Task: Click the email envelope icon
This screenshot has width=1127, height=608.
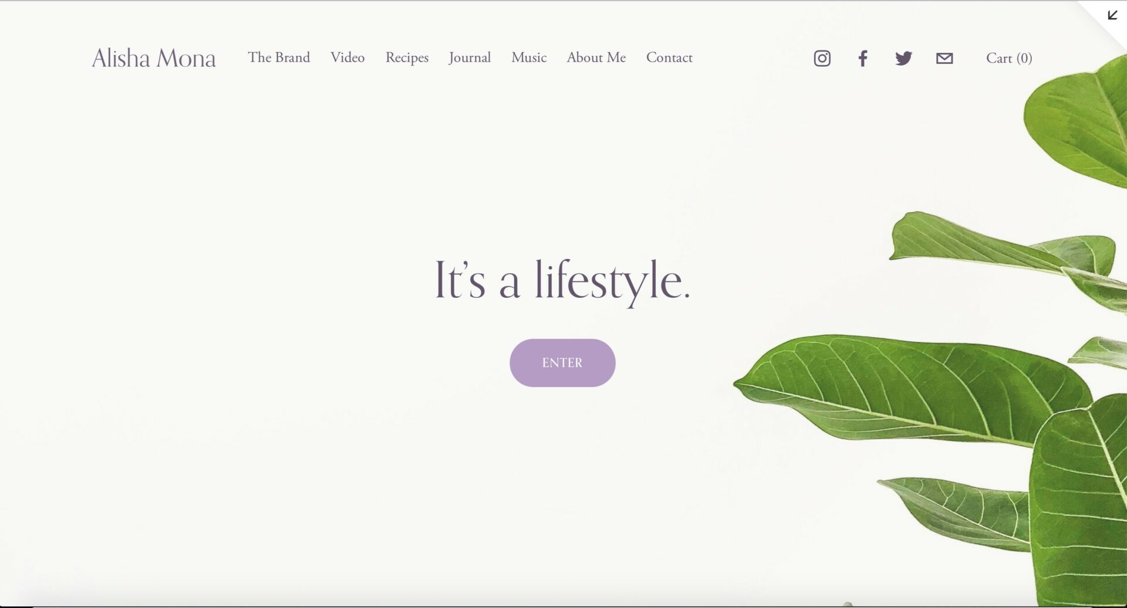Action: coord(944,58)
